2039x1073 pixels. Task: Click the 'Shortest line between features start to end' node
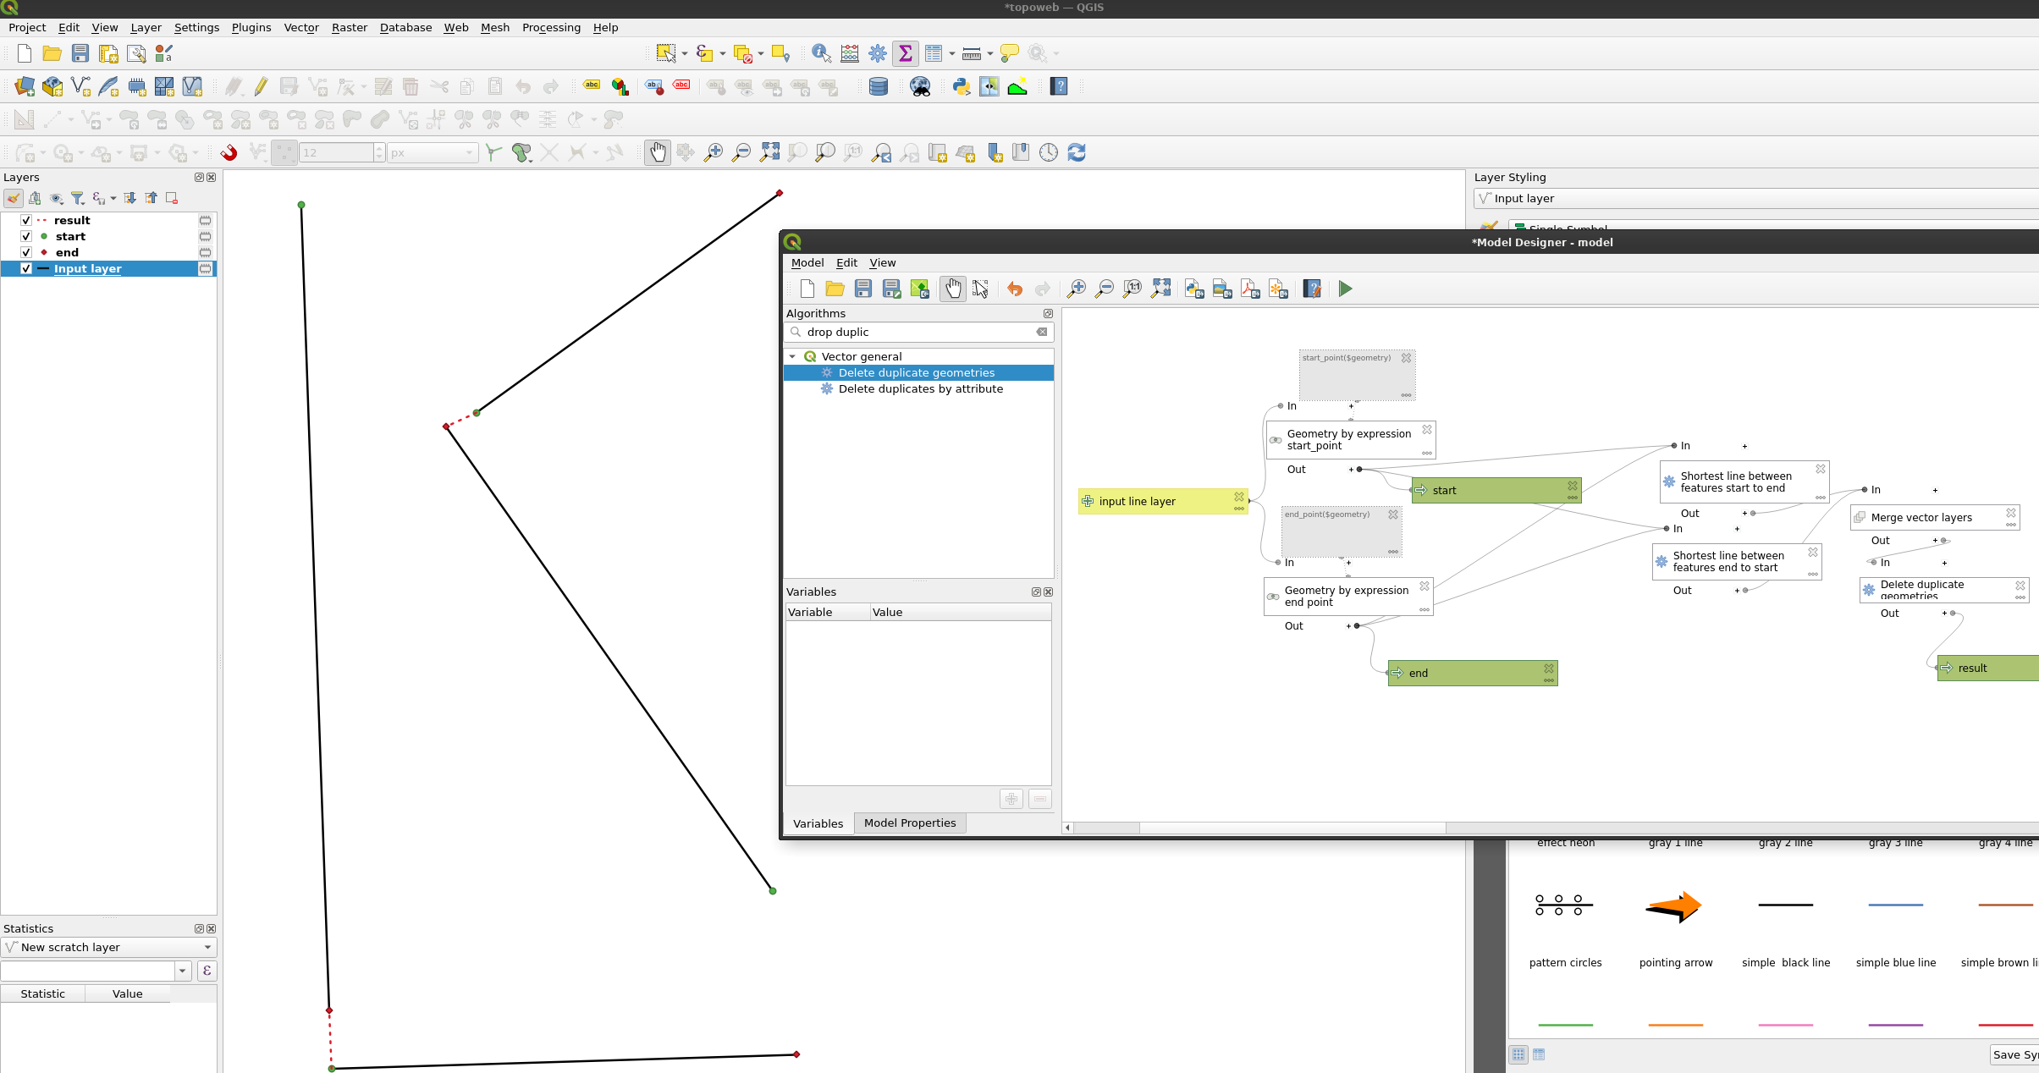[1744, 481]
